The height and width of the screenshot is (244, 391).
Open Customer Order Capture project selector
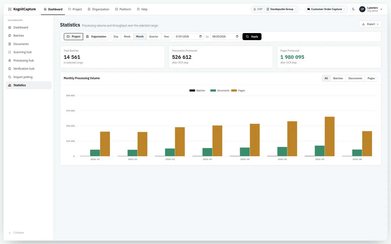click(326, 9)
